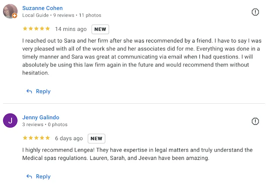266x188 pixels.
Task: Click the NEW badge beside '14 mins ago'
Action: (x=100, y=29)
